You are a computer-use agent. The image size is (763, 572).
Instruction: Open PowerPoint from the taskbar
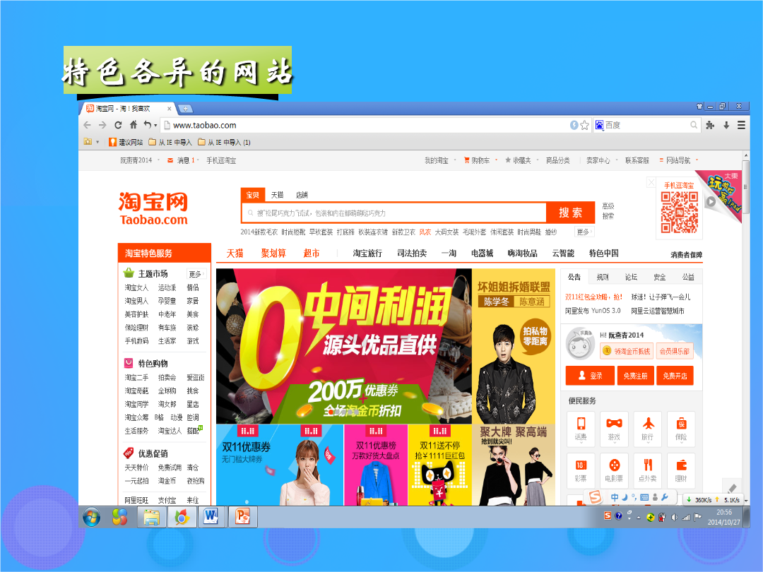pos(242,516)
